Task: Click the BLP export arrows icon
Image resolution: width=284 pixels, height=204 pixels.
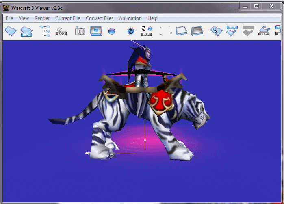Action: click(x=264, y=30)
